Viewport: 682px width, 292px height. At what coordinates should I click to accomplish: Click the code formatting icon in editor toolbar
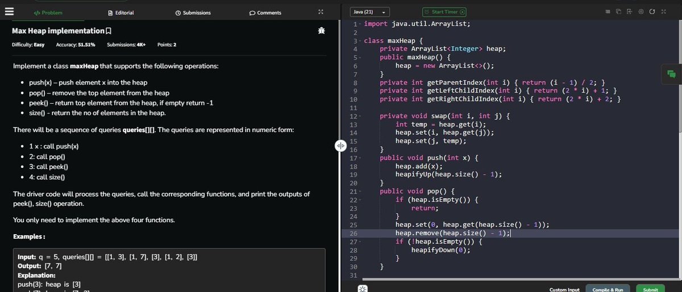[608, 11]
